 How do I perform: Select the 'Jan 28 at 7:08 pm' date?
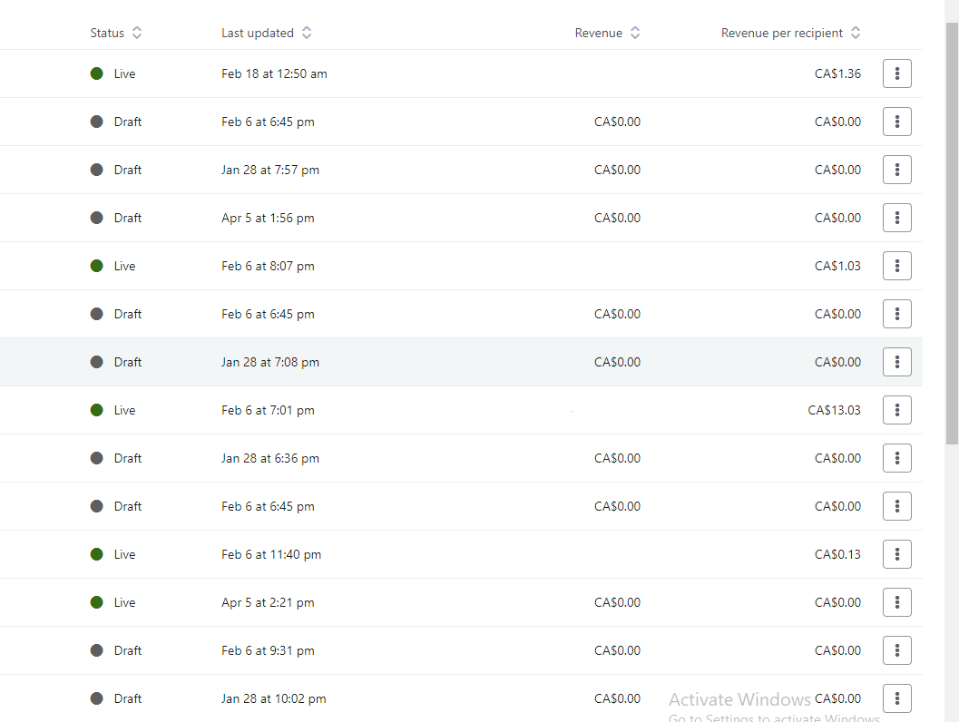tap(270, 362)
